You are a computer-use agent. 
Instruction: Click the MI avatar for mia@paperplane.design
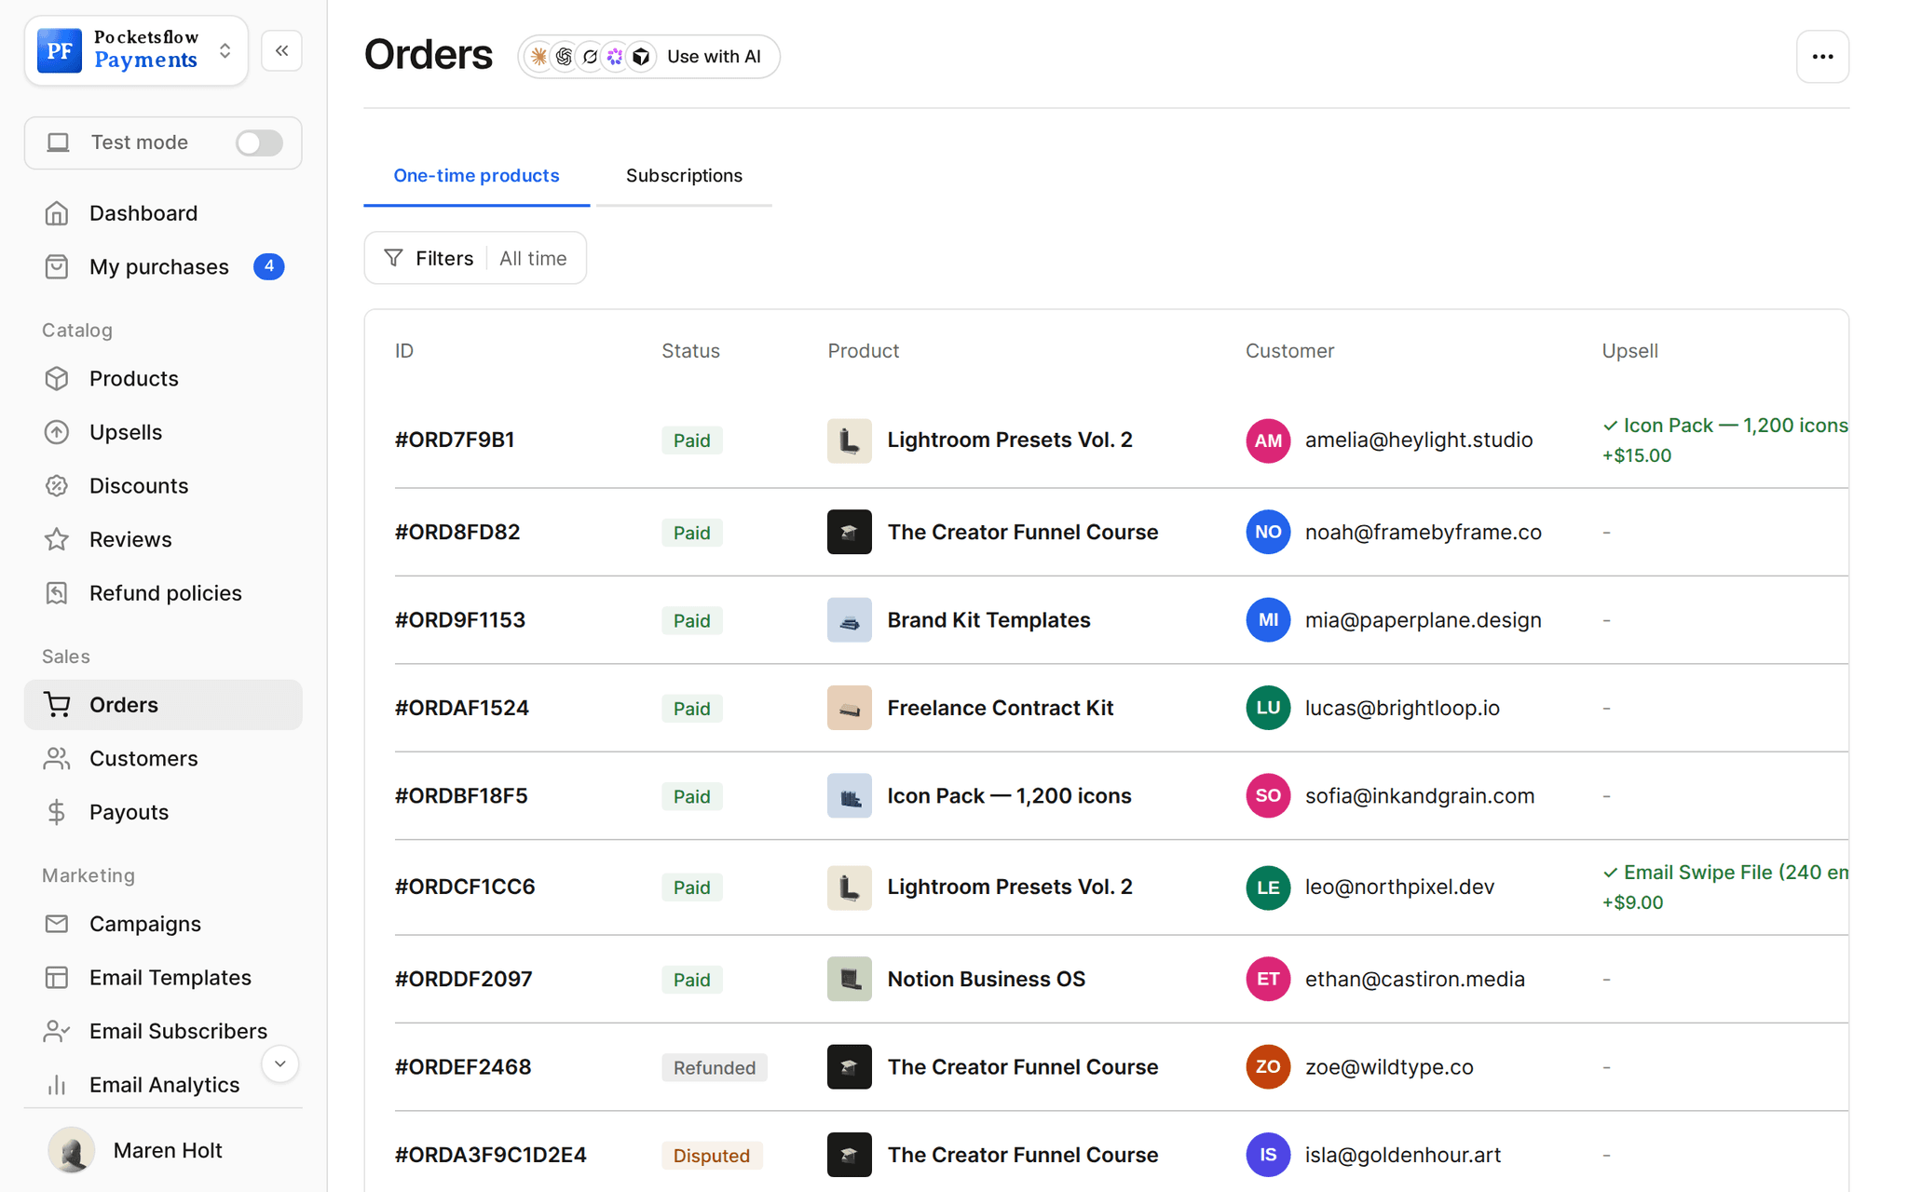point(1268,620)
